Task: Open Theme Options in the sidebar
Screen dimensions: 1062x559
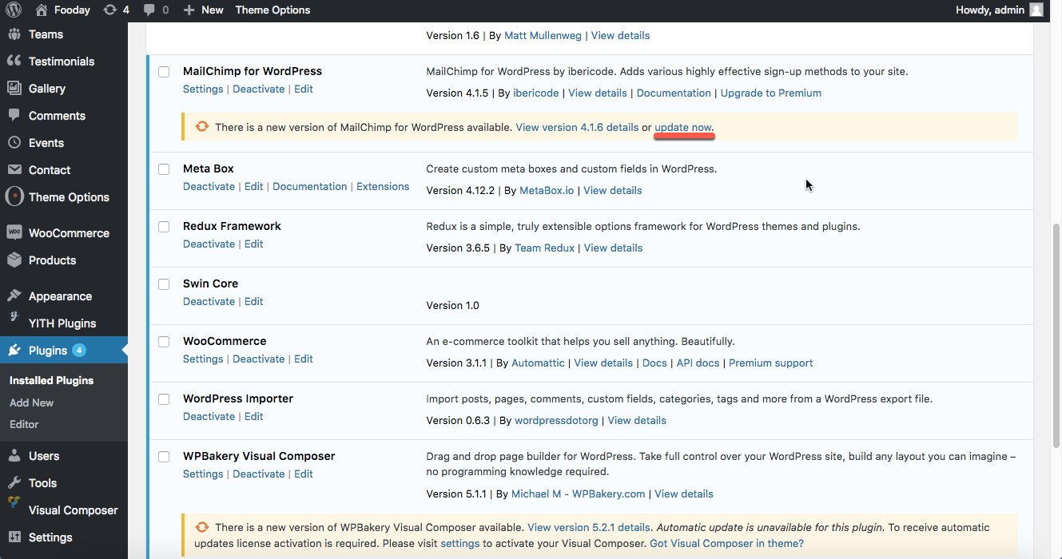Action: pyautogui.click(x=69, y=197)
